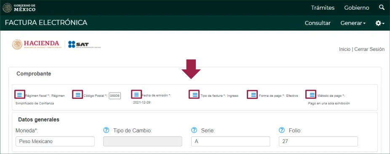
Task: Click the Folio input field
Action: click(318, 141)
